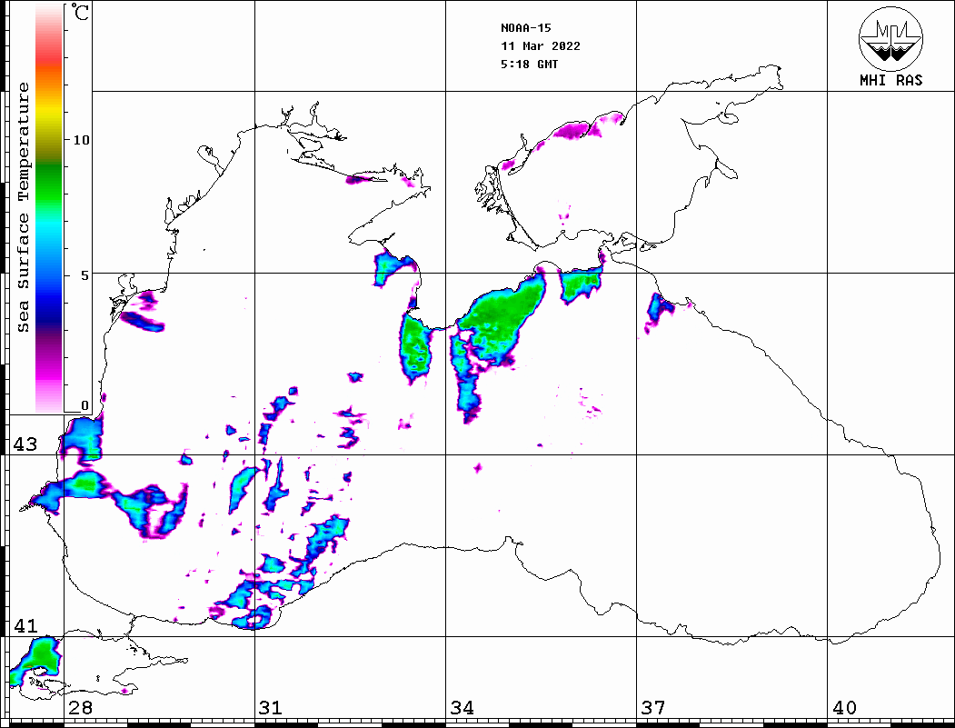Click the °C unit label
Screen dimensions: 955x728
80,12
